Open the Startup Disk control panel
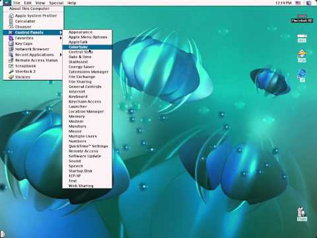317x238 pixels. pyautogui.click(x=87, y=171)
